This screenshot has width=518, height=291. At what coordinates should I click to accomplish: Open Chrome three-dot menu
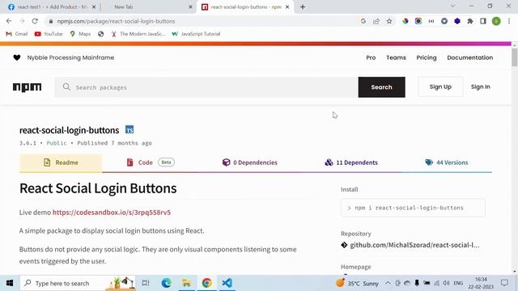pyautogui.click(x=509, y=21)
